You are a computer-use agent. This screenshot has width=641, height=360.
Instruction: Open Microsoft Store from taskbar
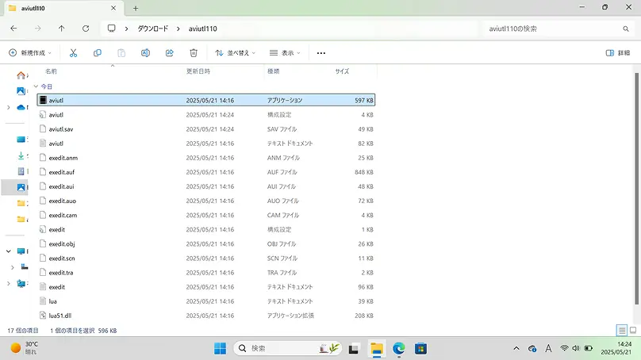click(x=420, y=349)
